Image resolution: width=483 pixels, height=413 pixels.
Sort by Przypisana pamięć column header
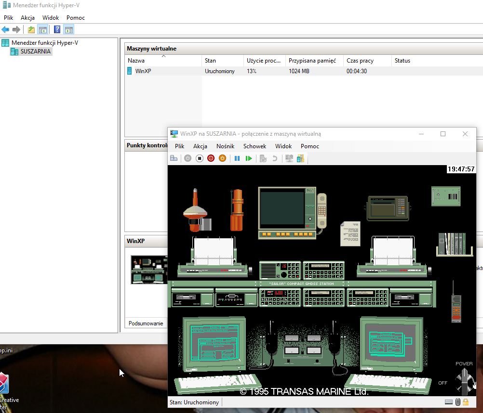(x=314, y=61)
